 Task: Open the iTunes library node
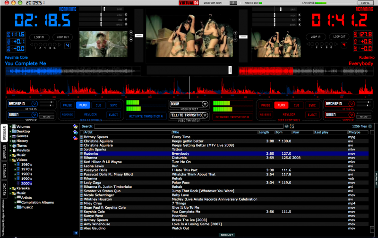22,146
